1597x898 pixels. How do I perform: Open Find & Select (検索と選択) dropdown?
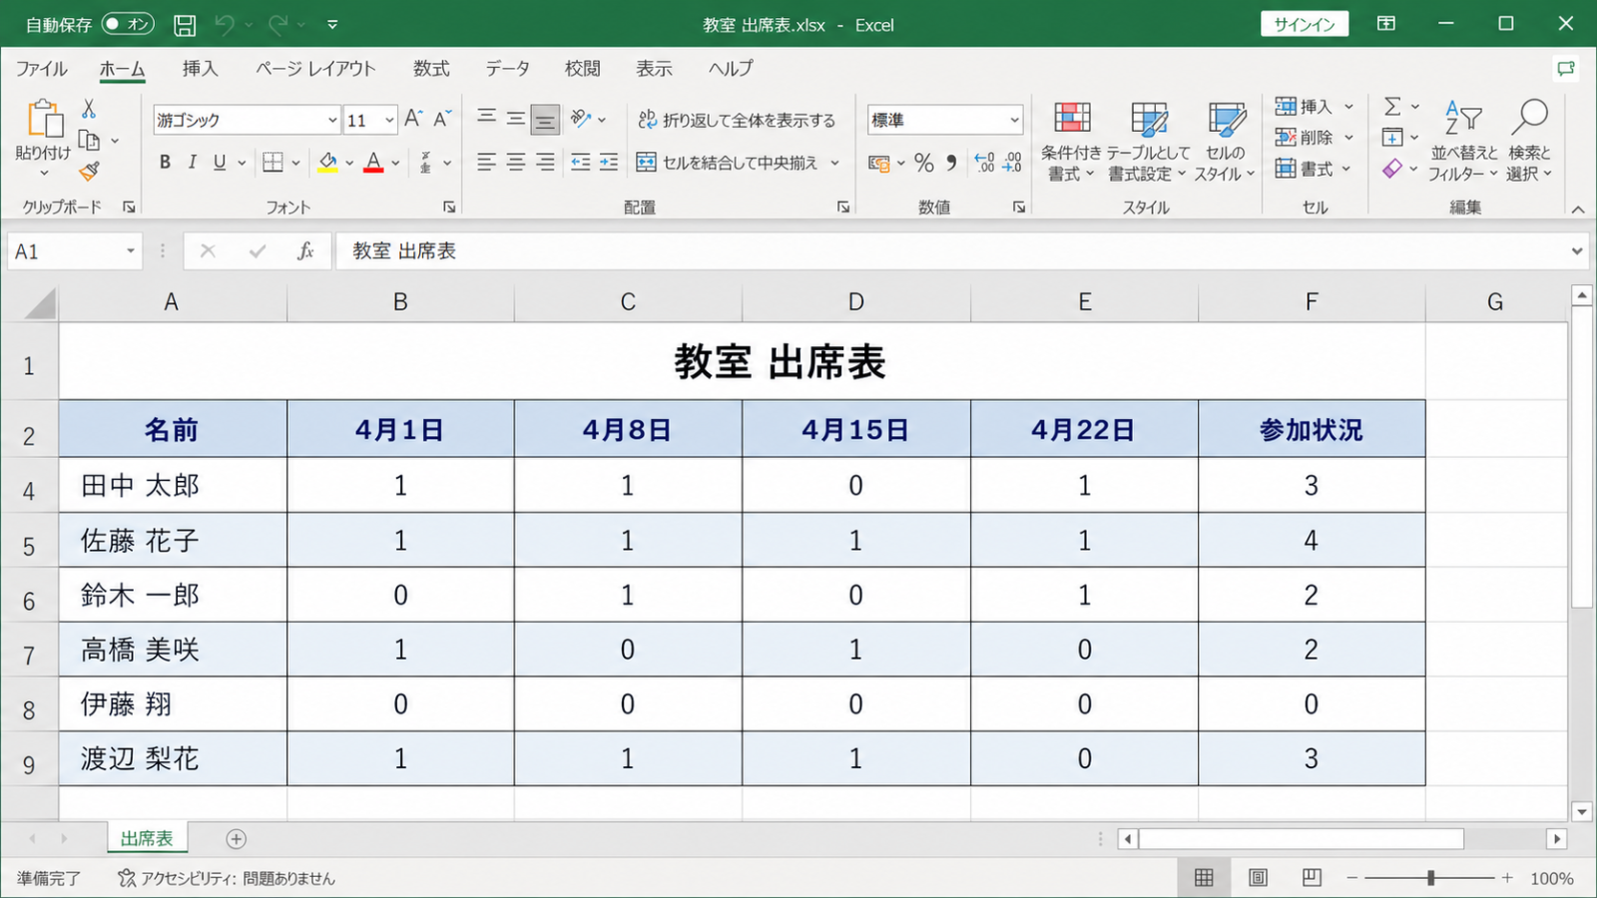1529,142
